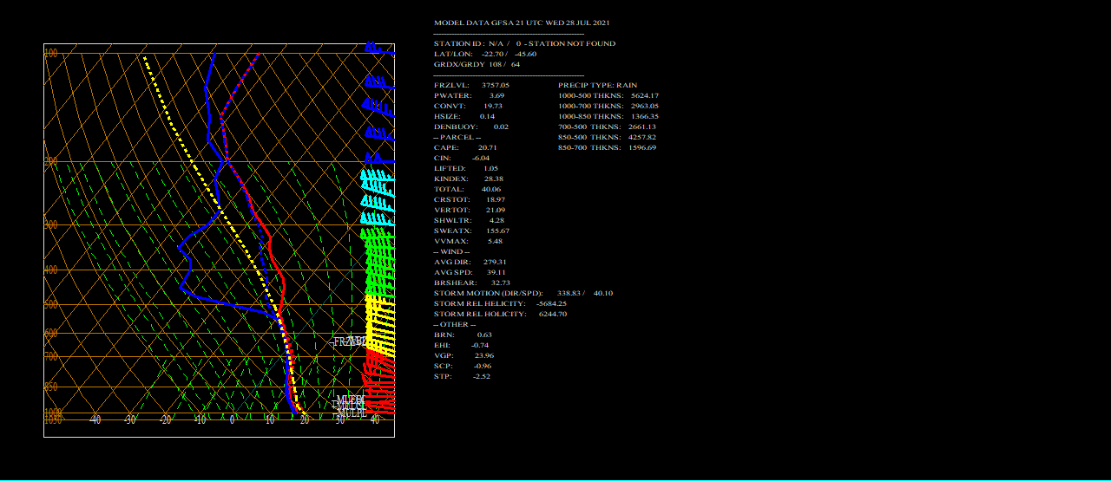Viewport: 1111px width, 481px height.
Task: Select the CRSTOT value 18.97
Action: pyautogui.click(x=495, y=199)
